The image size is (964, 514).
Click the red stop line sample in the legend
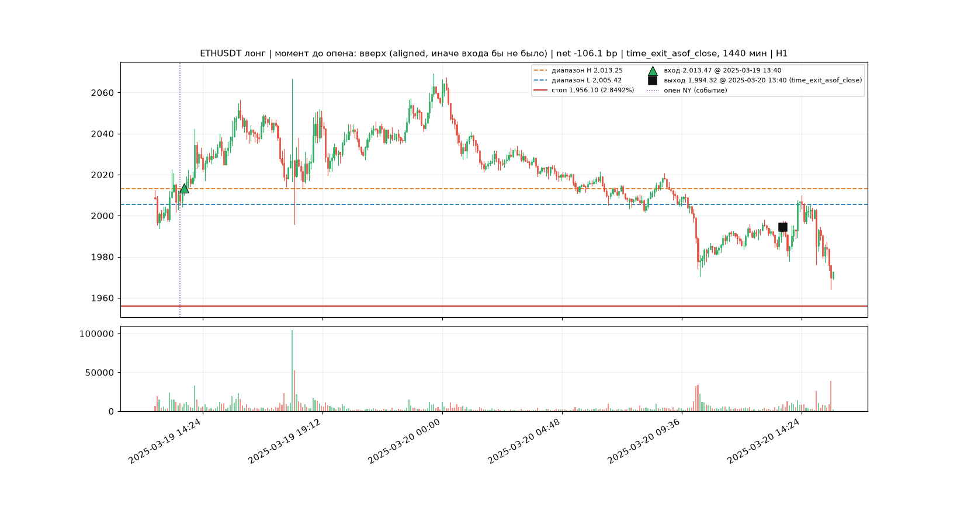(540, 91)
